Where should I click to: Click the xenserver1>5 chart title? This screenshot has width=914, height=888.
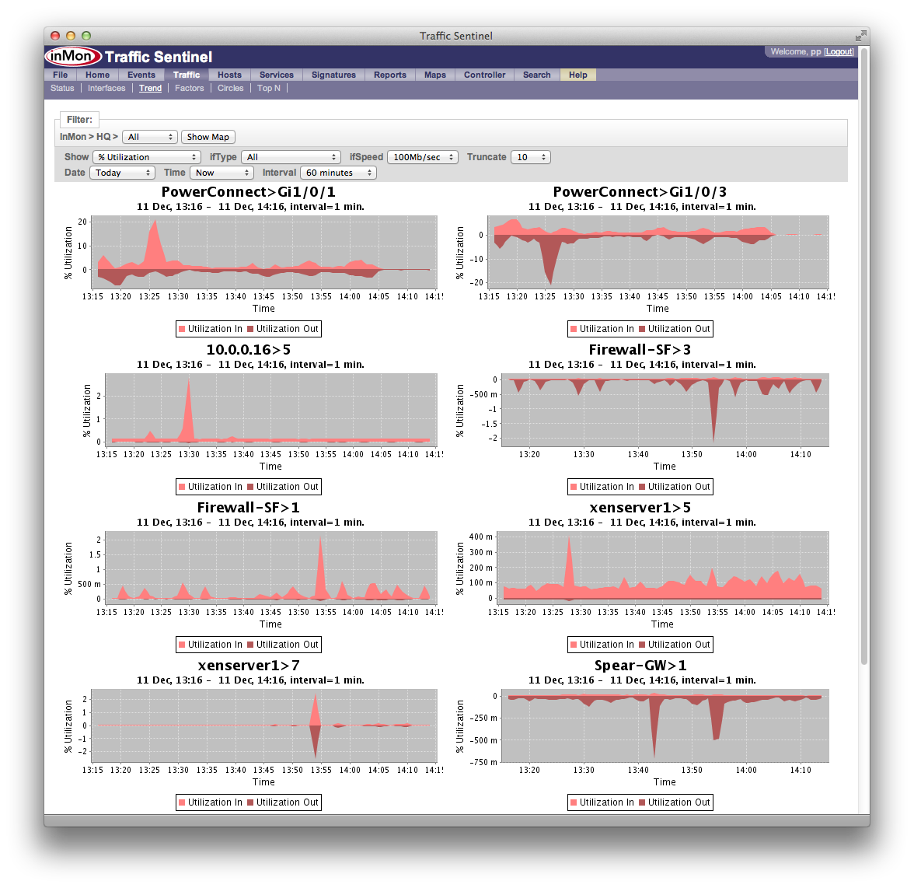coord(640,508)
